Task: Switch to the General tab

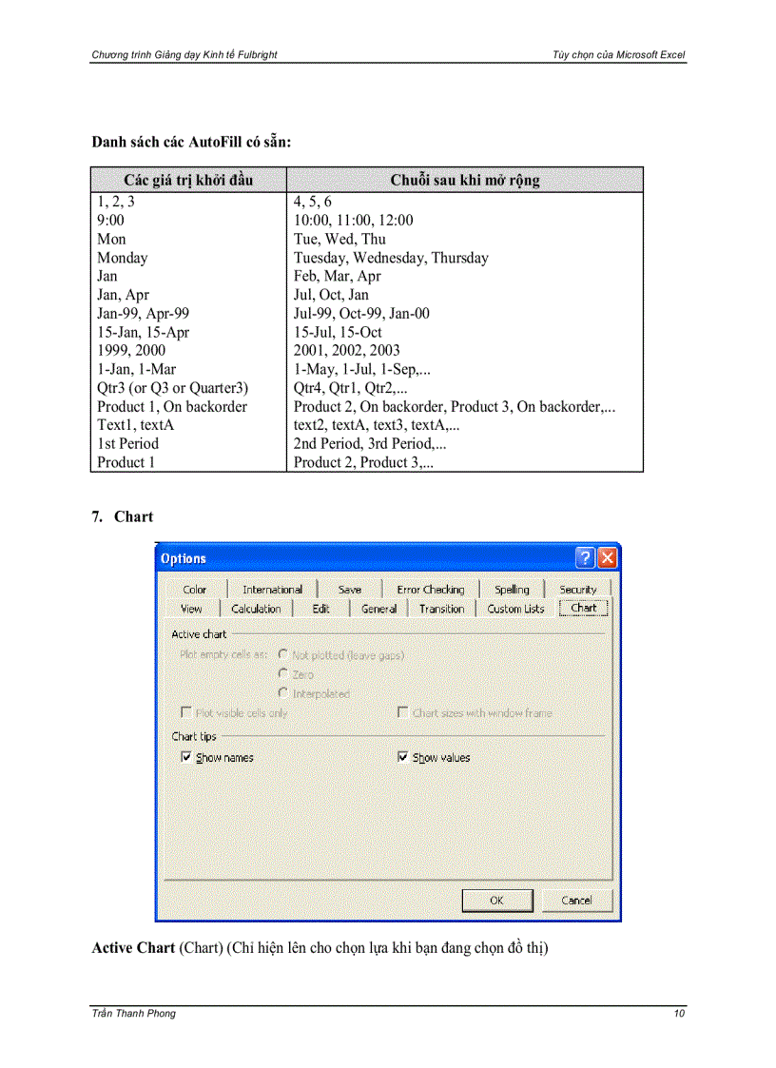Action: point(378,608)
